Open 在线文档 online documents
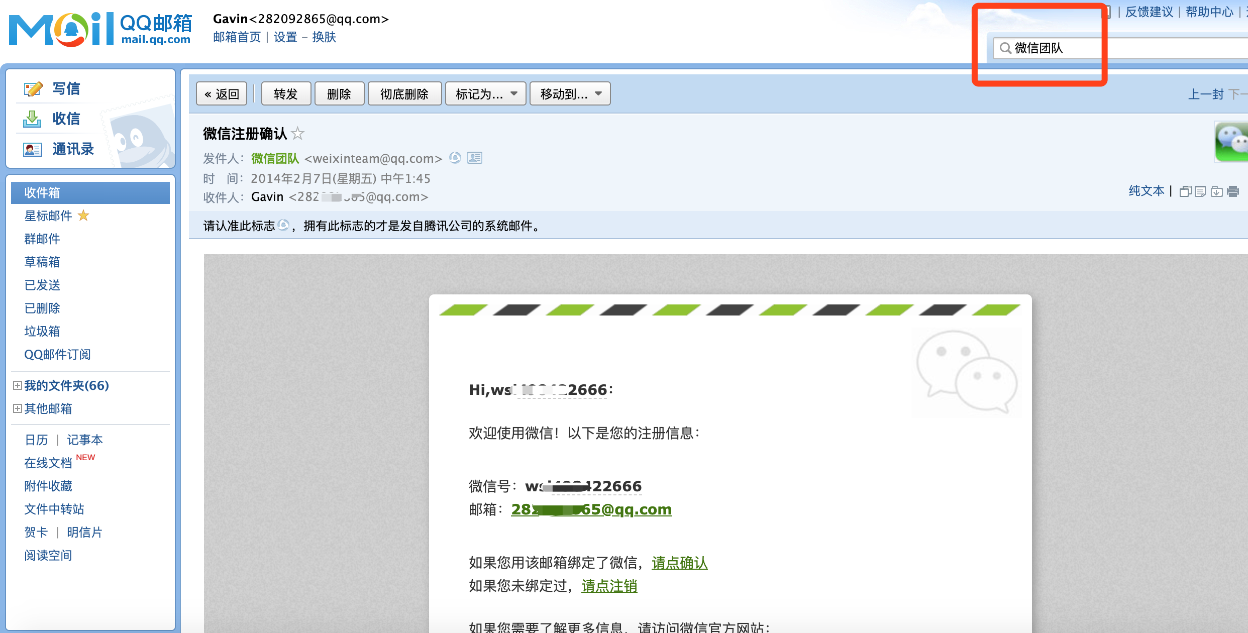This screenshot has height=633, width=1248. pos(48,463)
